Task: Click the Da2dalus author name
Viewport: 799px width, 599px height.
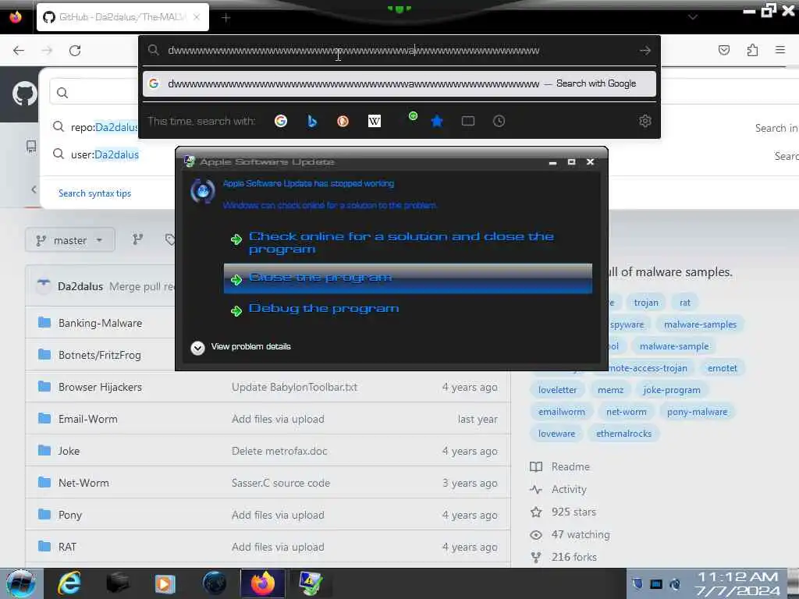Action: pos(80,286)
